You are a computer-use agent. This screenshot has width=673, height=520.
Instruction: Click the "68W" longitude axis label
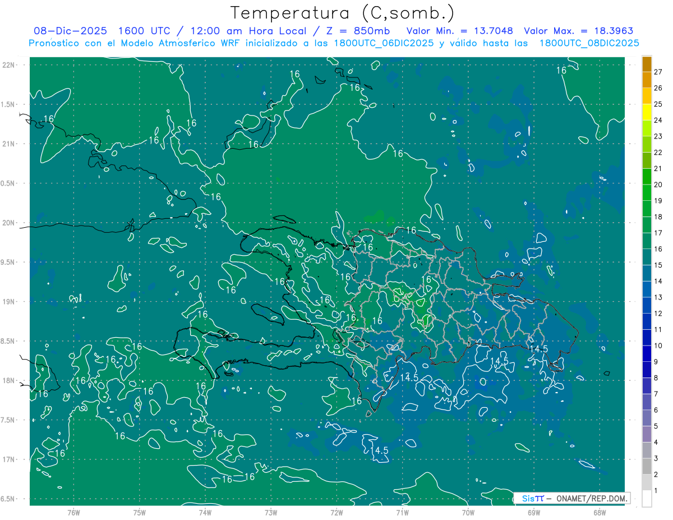[600, 512]
